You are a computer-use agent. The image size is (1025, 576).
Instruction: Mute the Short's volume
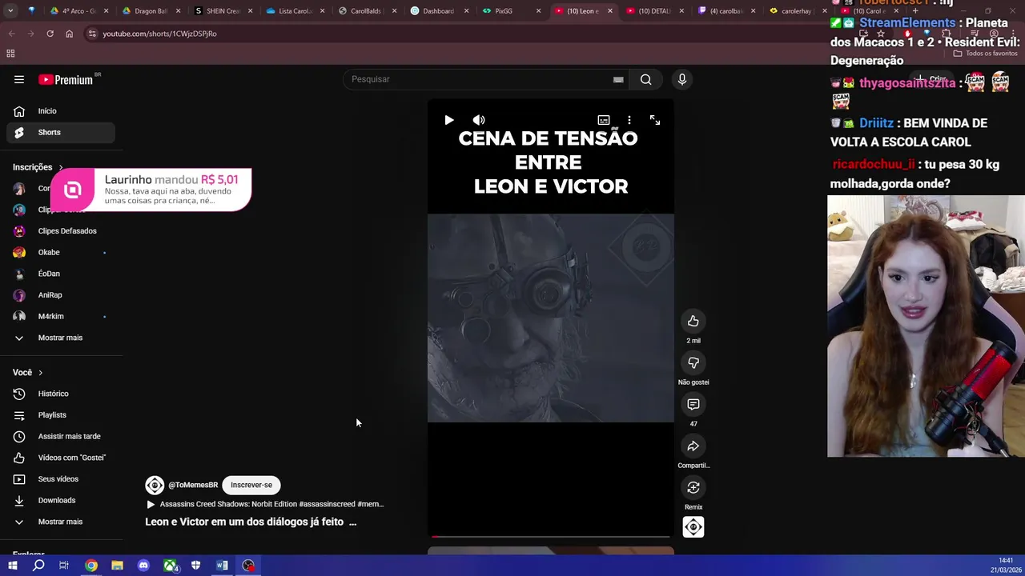(479, 120)
